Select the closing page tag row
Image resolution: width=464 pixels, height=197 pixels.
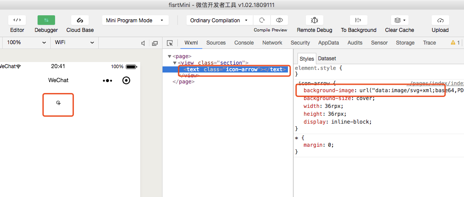point(184,82)
